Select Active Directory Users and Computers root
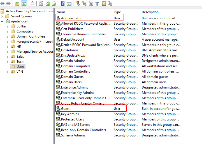The height and width of the screenshot is (144, 202). 29,11
